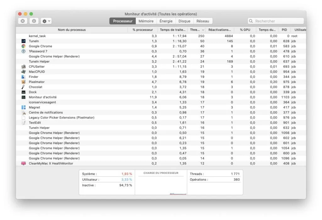The width and height of the screenshot is (322, 220).
Task: Click the Magnet app icon
Action: (x=23, y=107)
